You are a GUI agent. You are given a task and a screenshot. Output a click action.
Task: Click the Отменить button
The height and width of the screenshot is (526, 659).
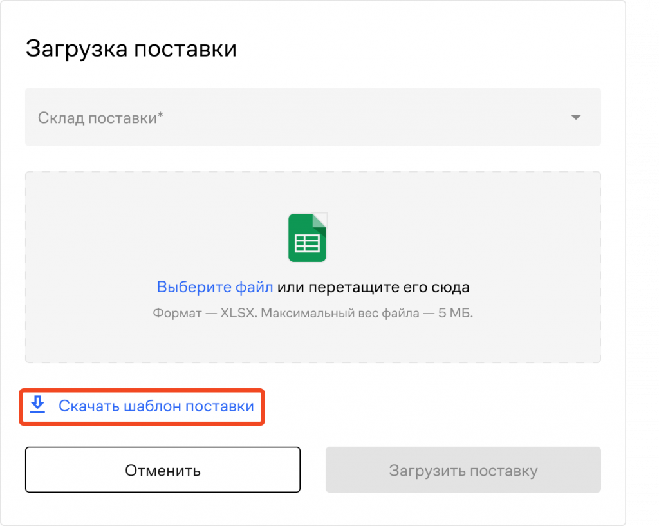pos(163,469)
